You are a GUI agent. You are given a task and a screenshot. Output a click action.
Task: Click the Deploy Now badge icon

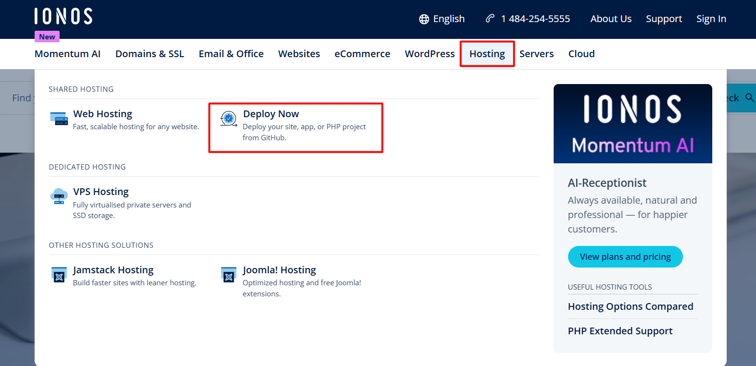229,118
